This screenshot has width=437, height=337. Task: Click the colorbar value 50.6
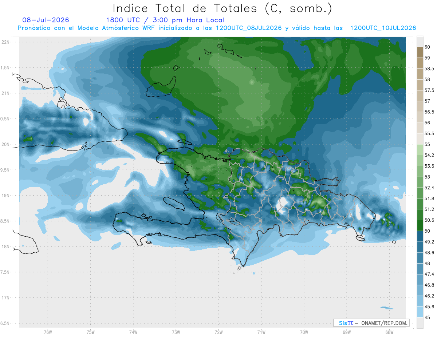[x=429, y=220]
